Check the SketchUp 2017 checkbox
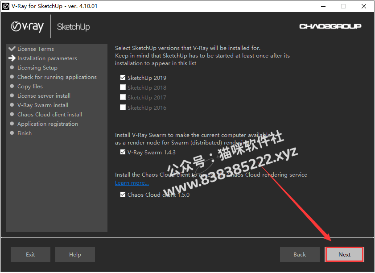This screenshot has width=375, height=273. (123, 97)
